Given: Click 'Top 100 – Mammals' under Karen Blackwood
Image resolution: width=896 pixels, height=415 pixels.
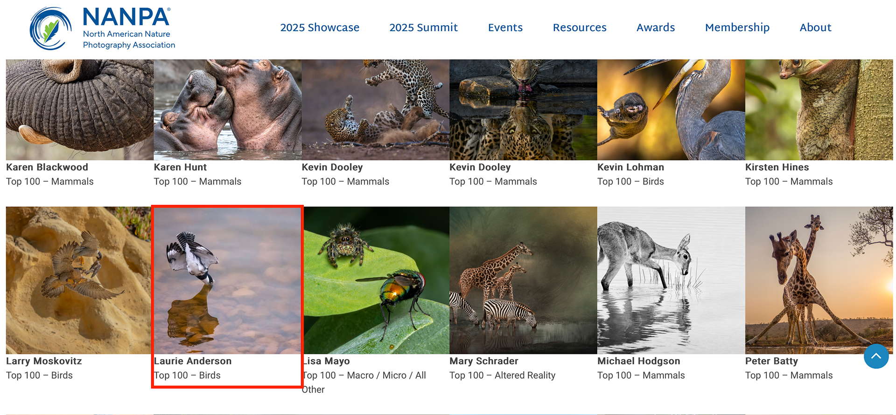Looking at the screenshot, I should click(x=50, y=182).
